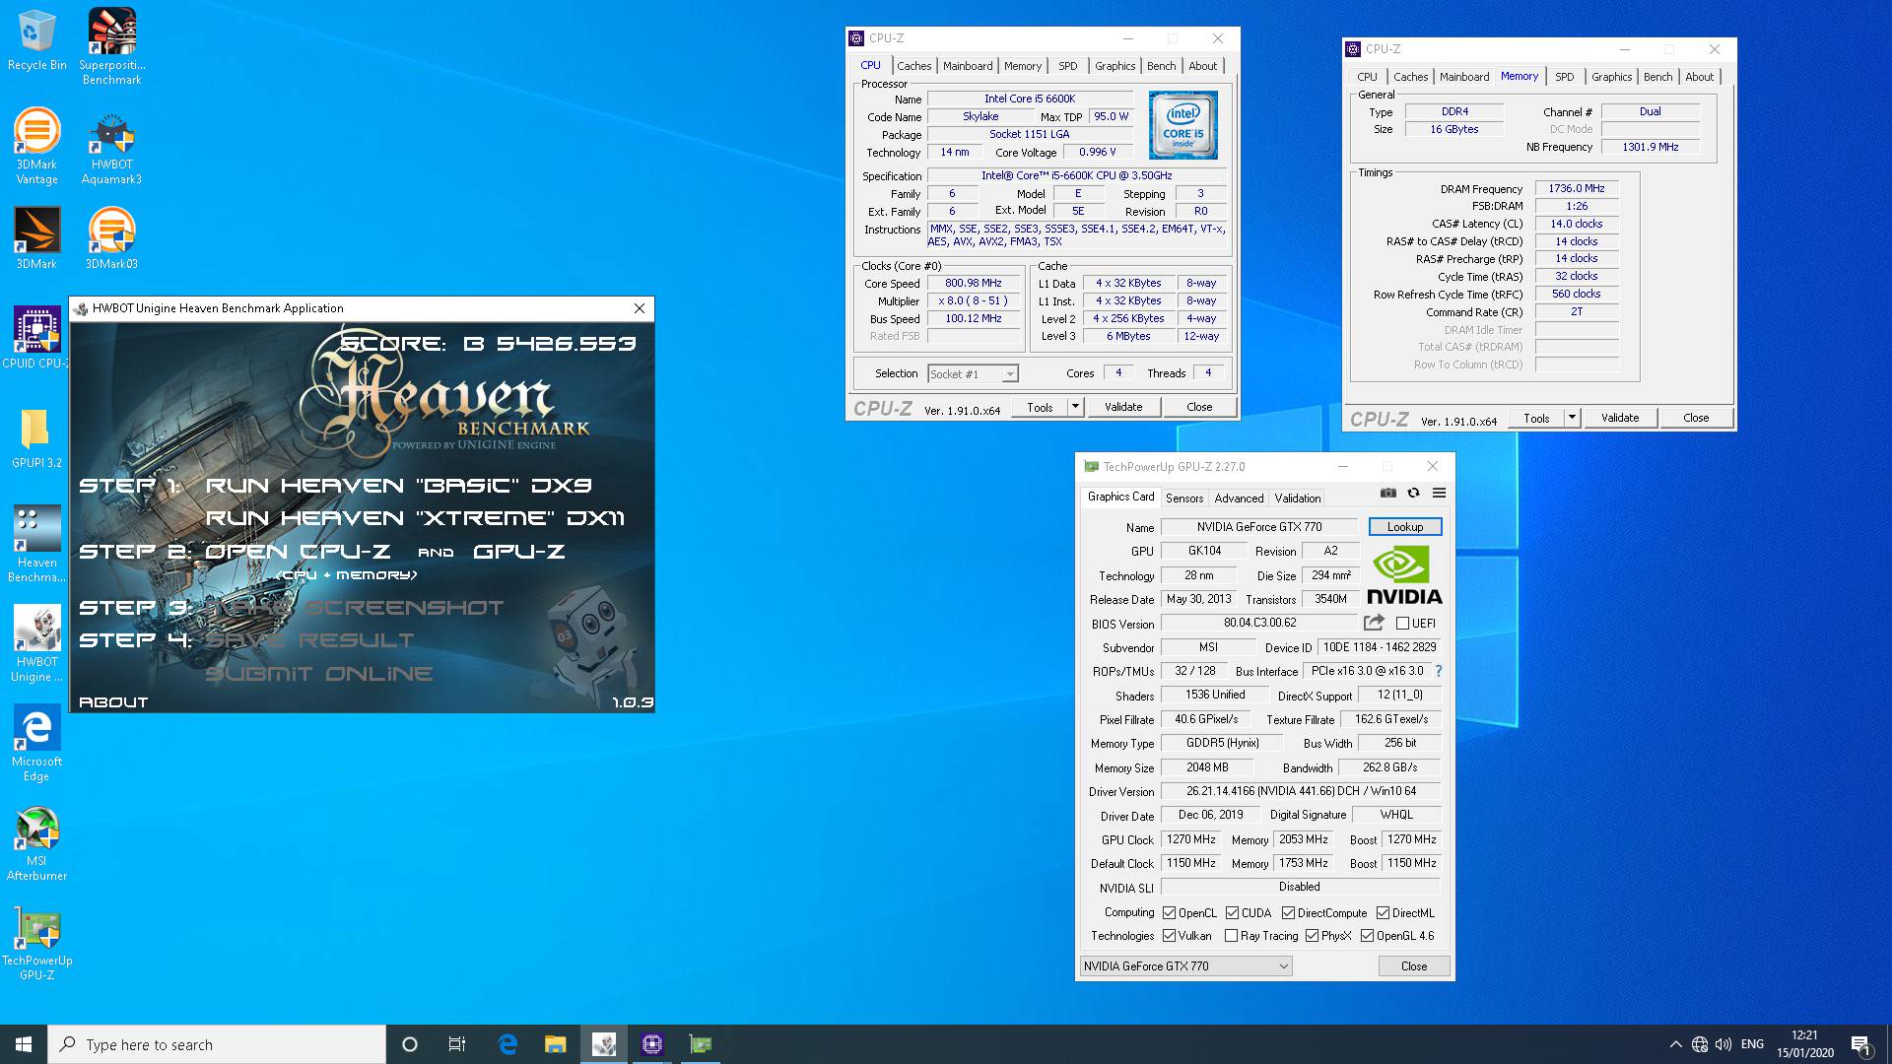The image size is (1892, 1064).
Task: Expand Socket #1 selection dropdown
Action: tap(1009, 374)
